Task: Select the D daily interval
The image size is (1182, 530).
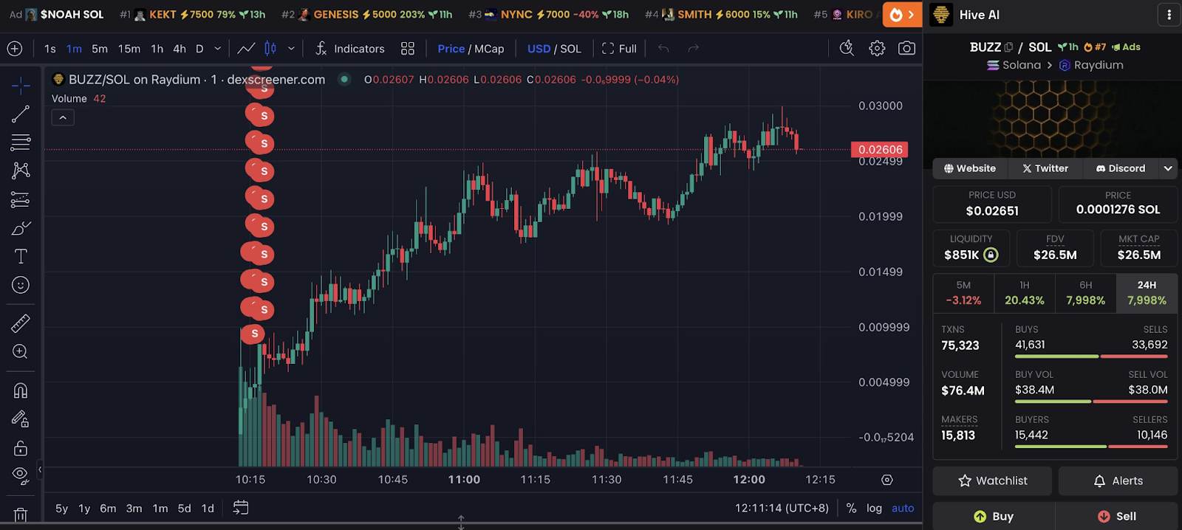Action: pos(199,49)
